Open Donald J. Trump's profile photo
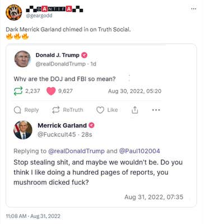 [x=22, y=59]
